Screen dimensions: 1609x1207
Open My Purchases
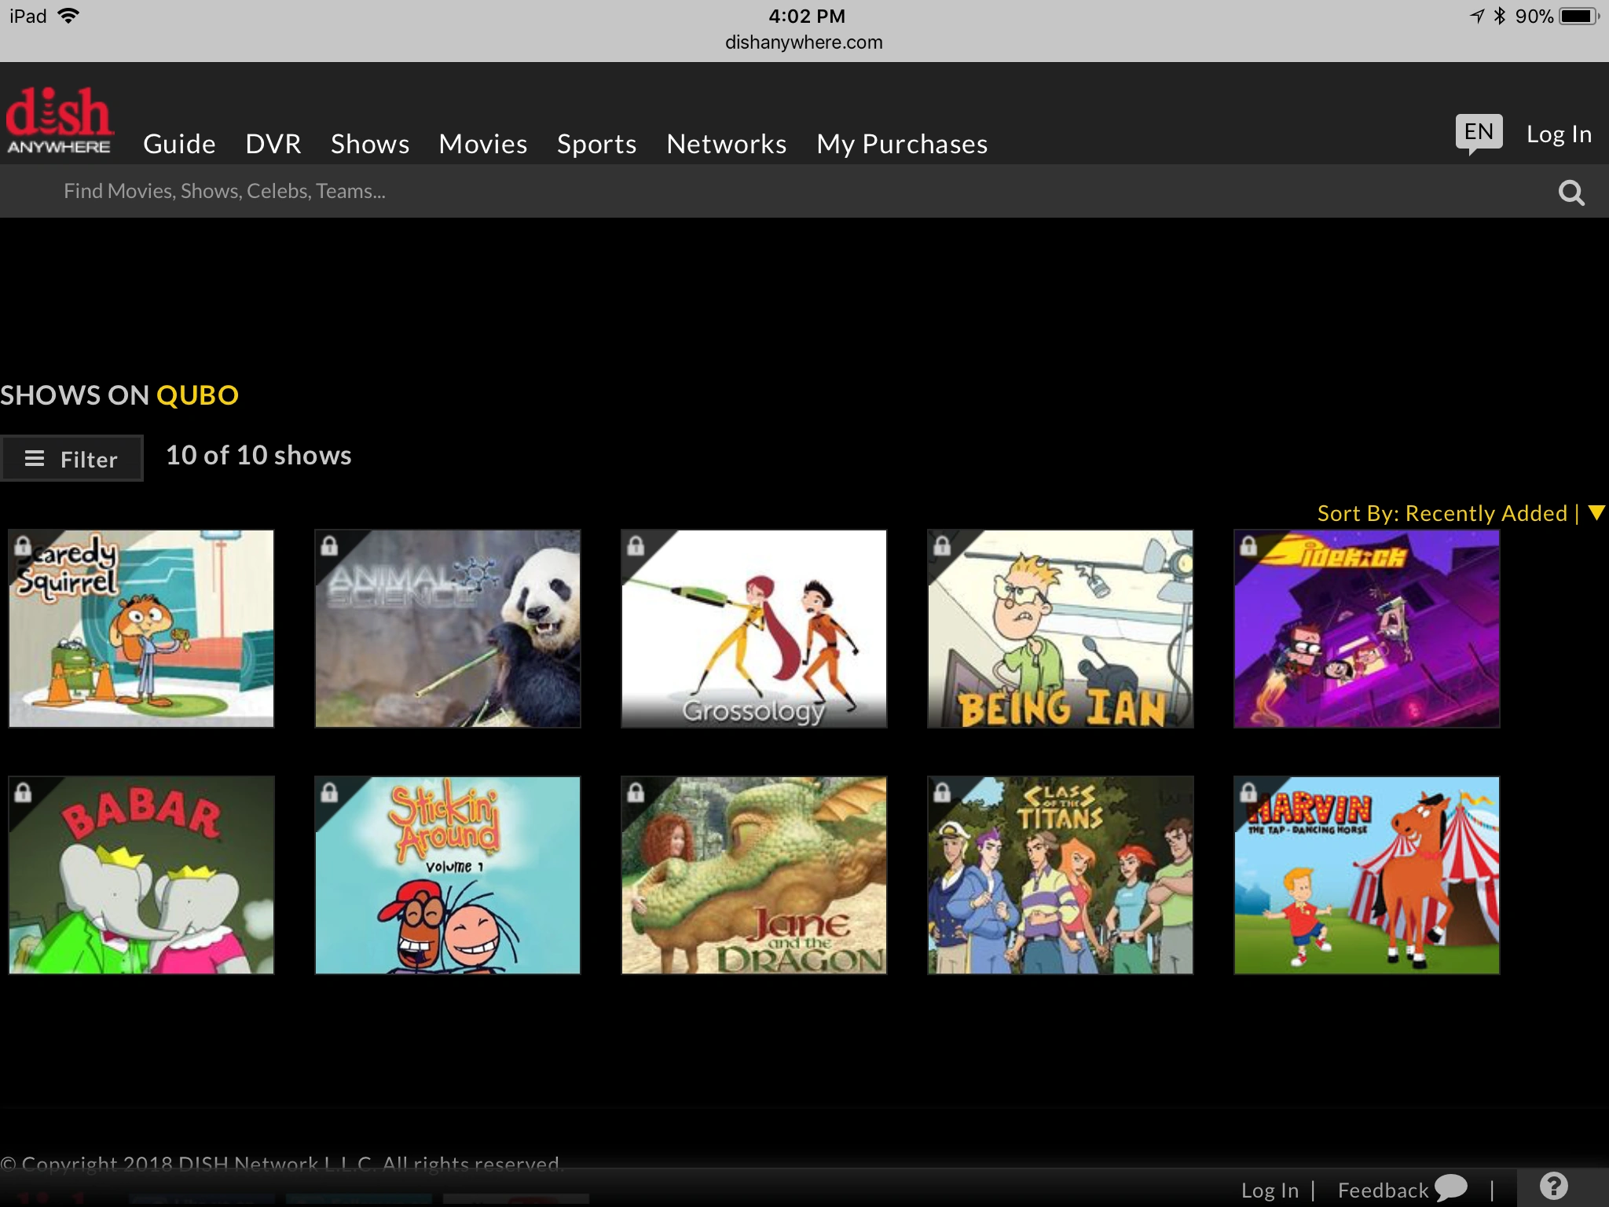[x=901, y=144]
